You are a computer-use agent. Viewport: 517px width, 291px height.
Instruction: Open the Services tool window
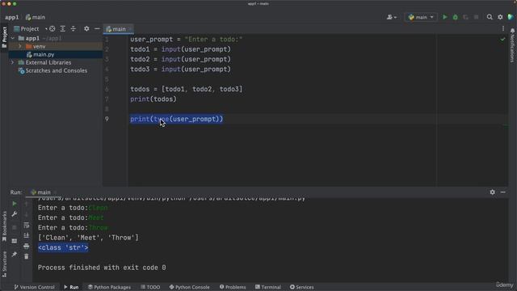(x=301, y=287)
